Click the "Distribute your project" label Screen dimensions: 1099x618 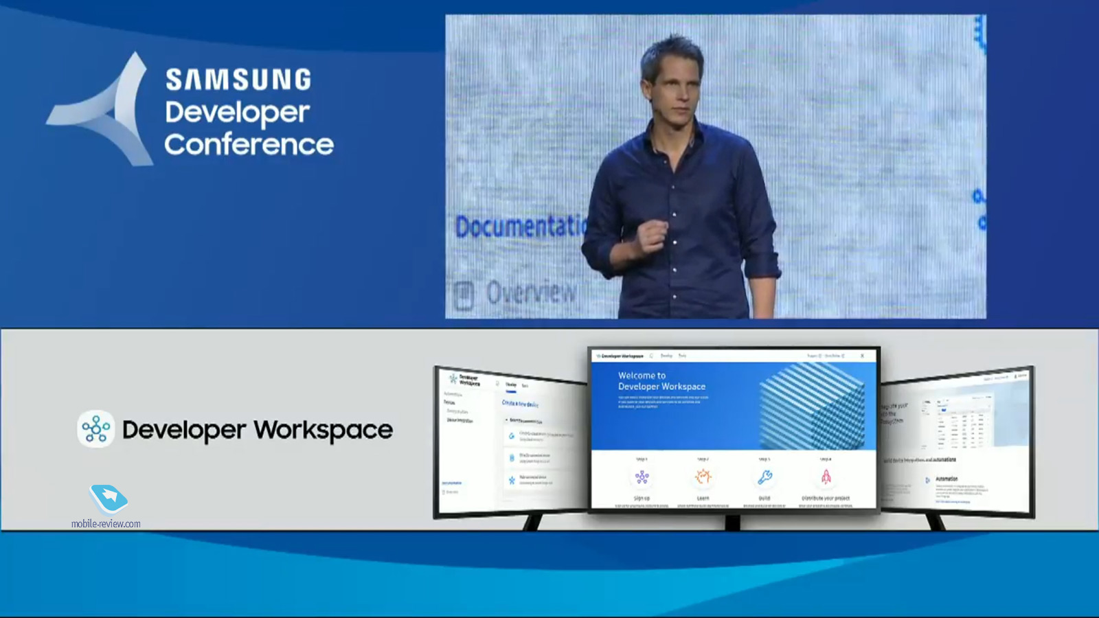(826, 498)
